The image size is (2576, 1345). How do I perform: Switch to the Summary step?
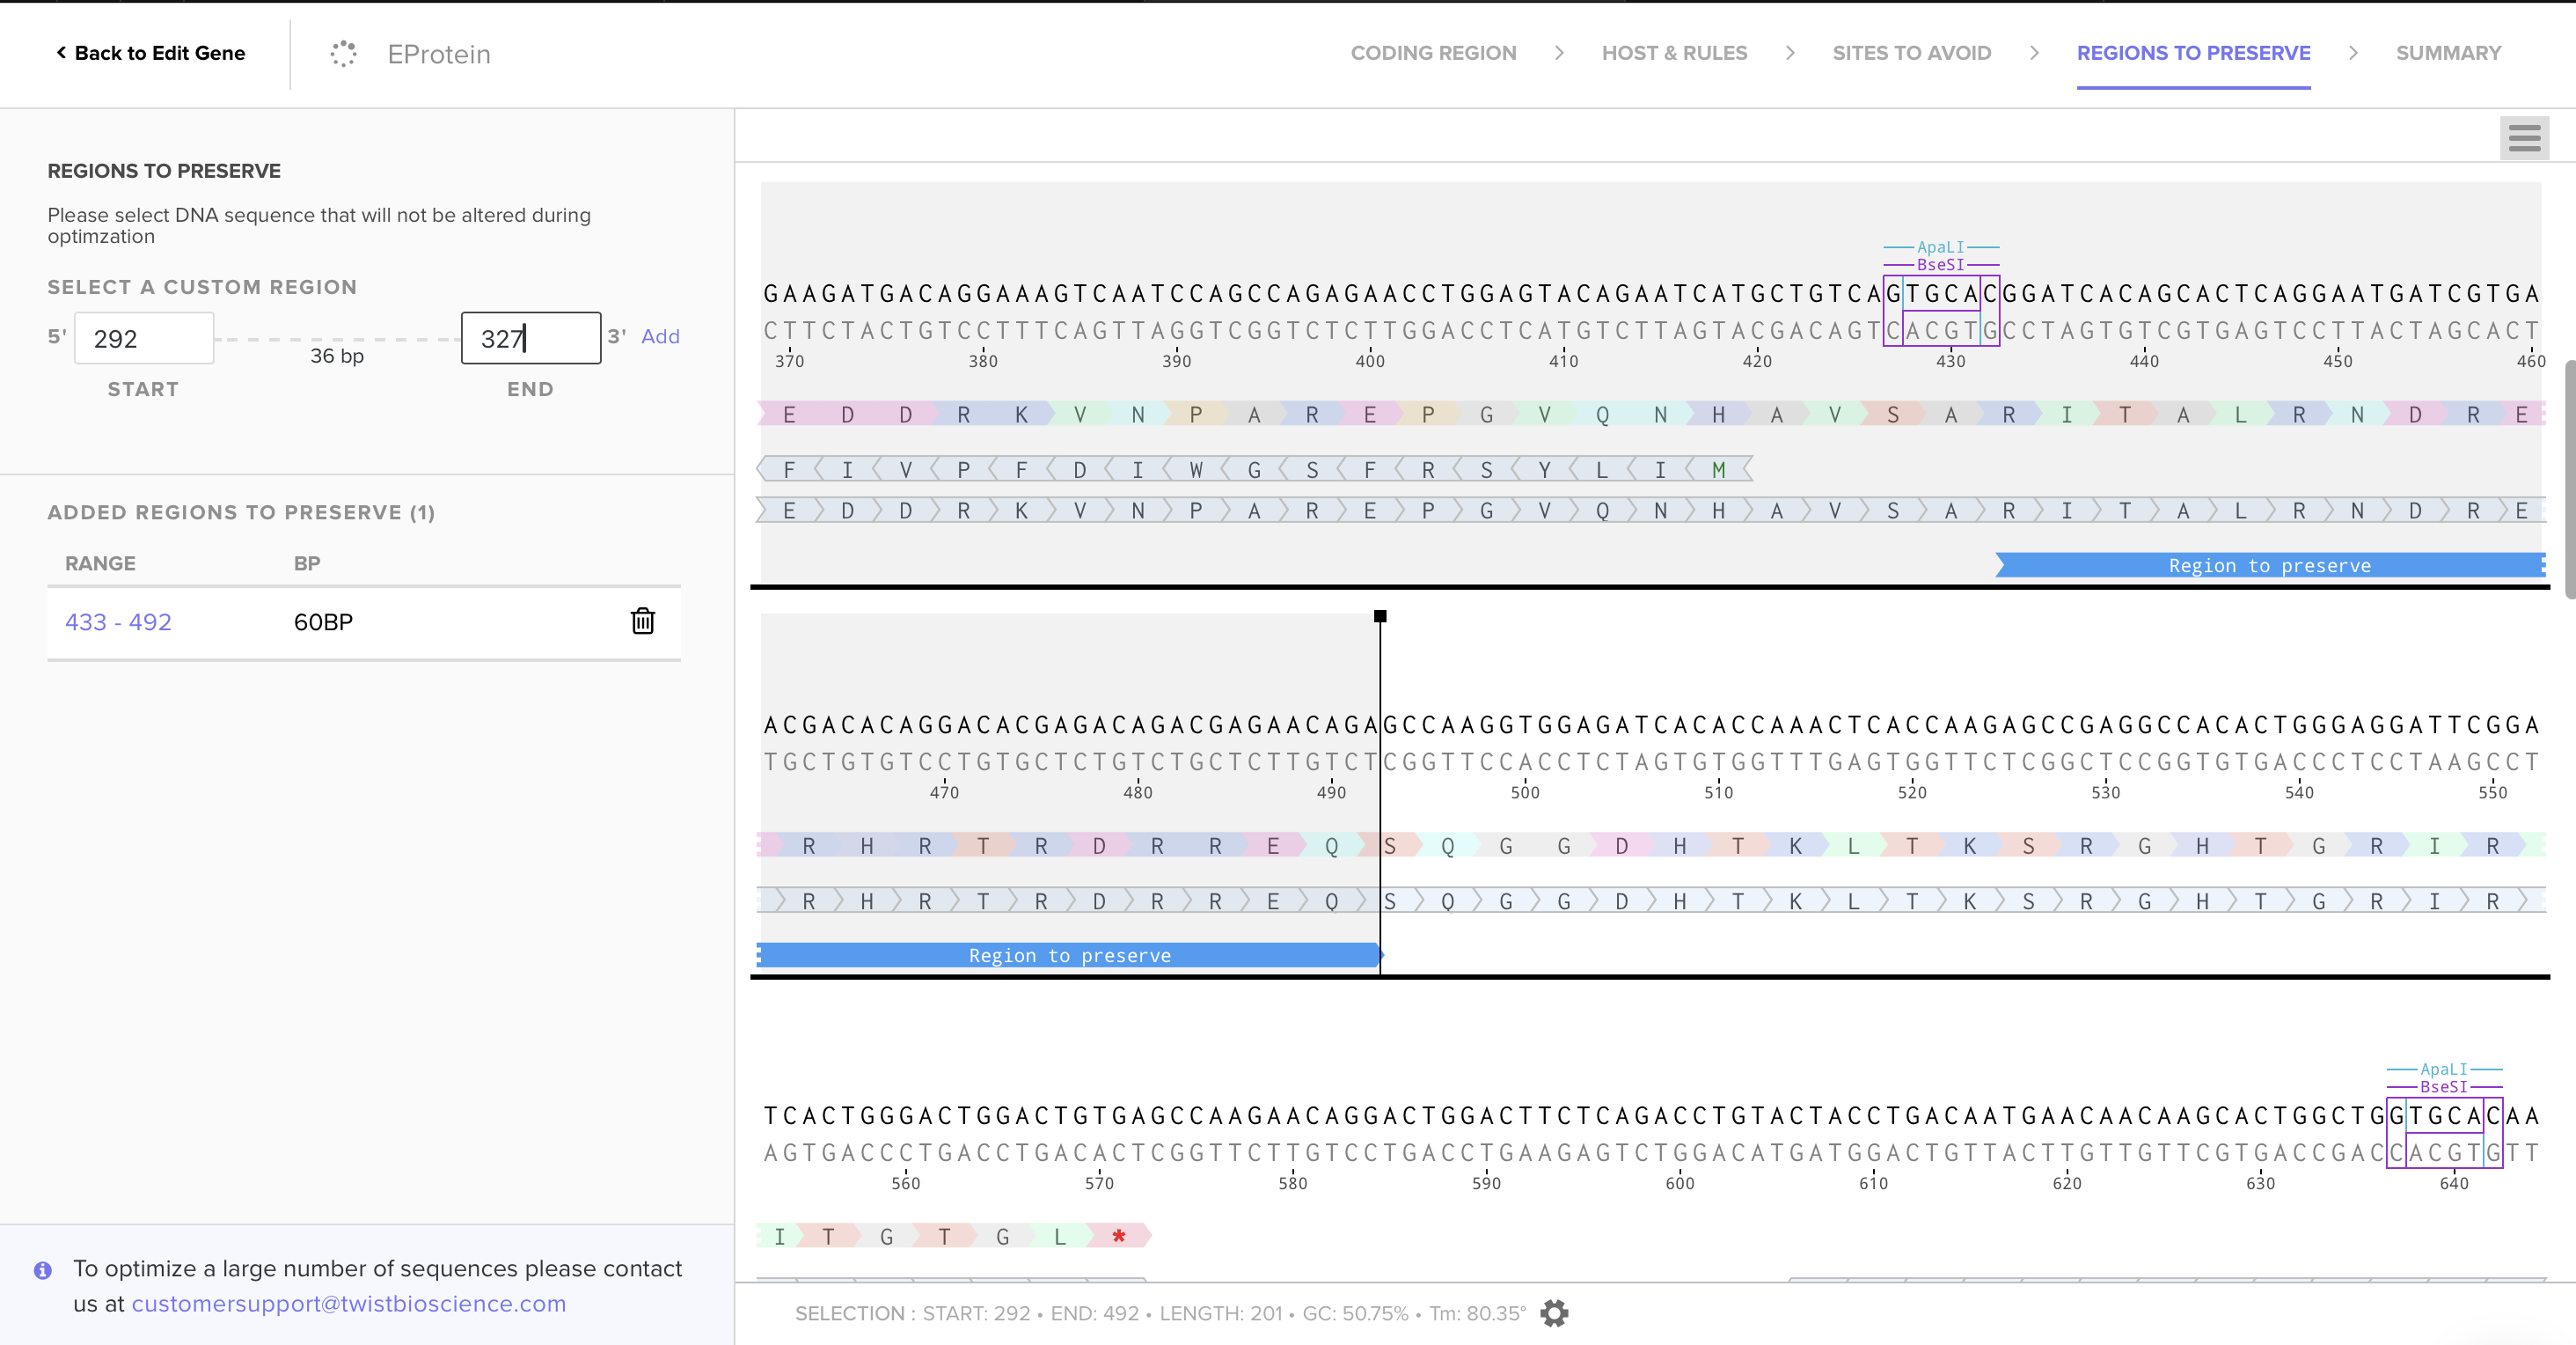[2447, 53]
